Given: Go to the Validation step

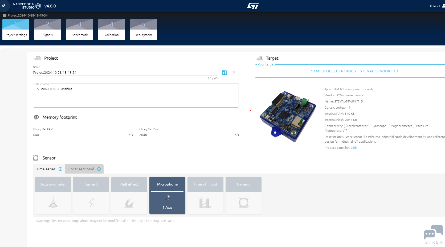Looking at the screenshot, I should [x=112, y=30].
